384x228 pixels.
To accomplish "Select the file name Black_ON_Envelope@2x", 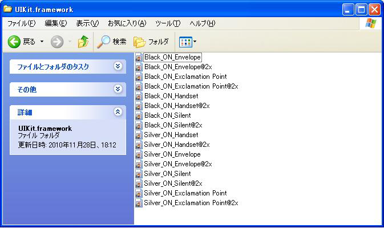I will 178,67.
